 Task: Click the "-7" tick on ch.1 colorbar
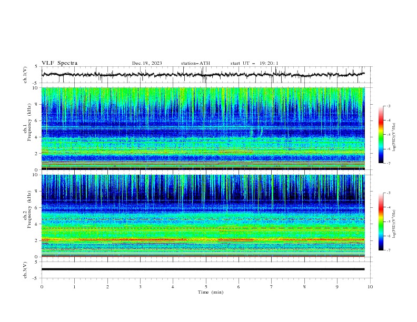(389, 163)
